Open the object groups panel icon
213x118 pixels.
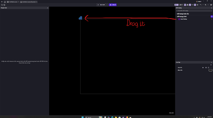187,5
